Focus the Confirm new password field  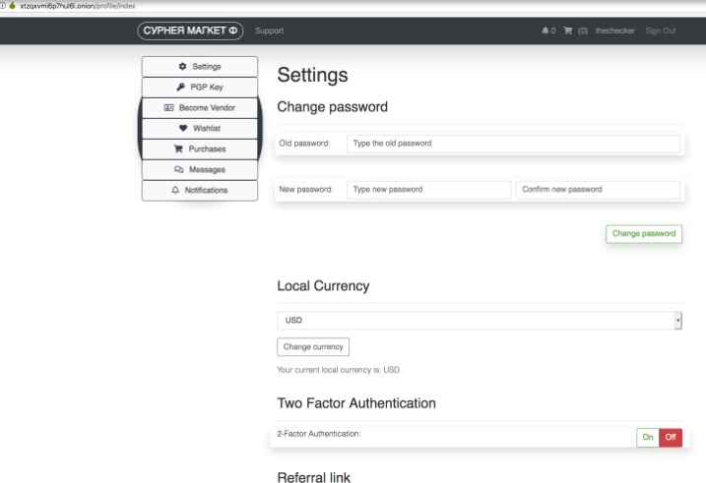598,189
